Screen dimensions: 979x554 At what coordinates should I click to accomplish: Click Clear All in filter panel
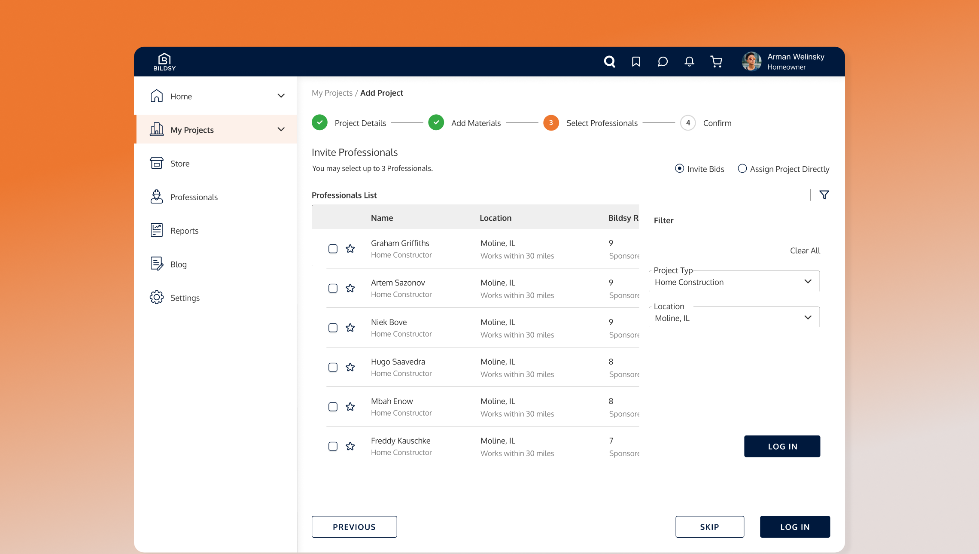pos(805,251)
